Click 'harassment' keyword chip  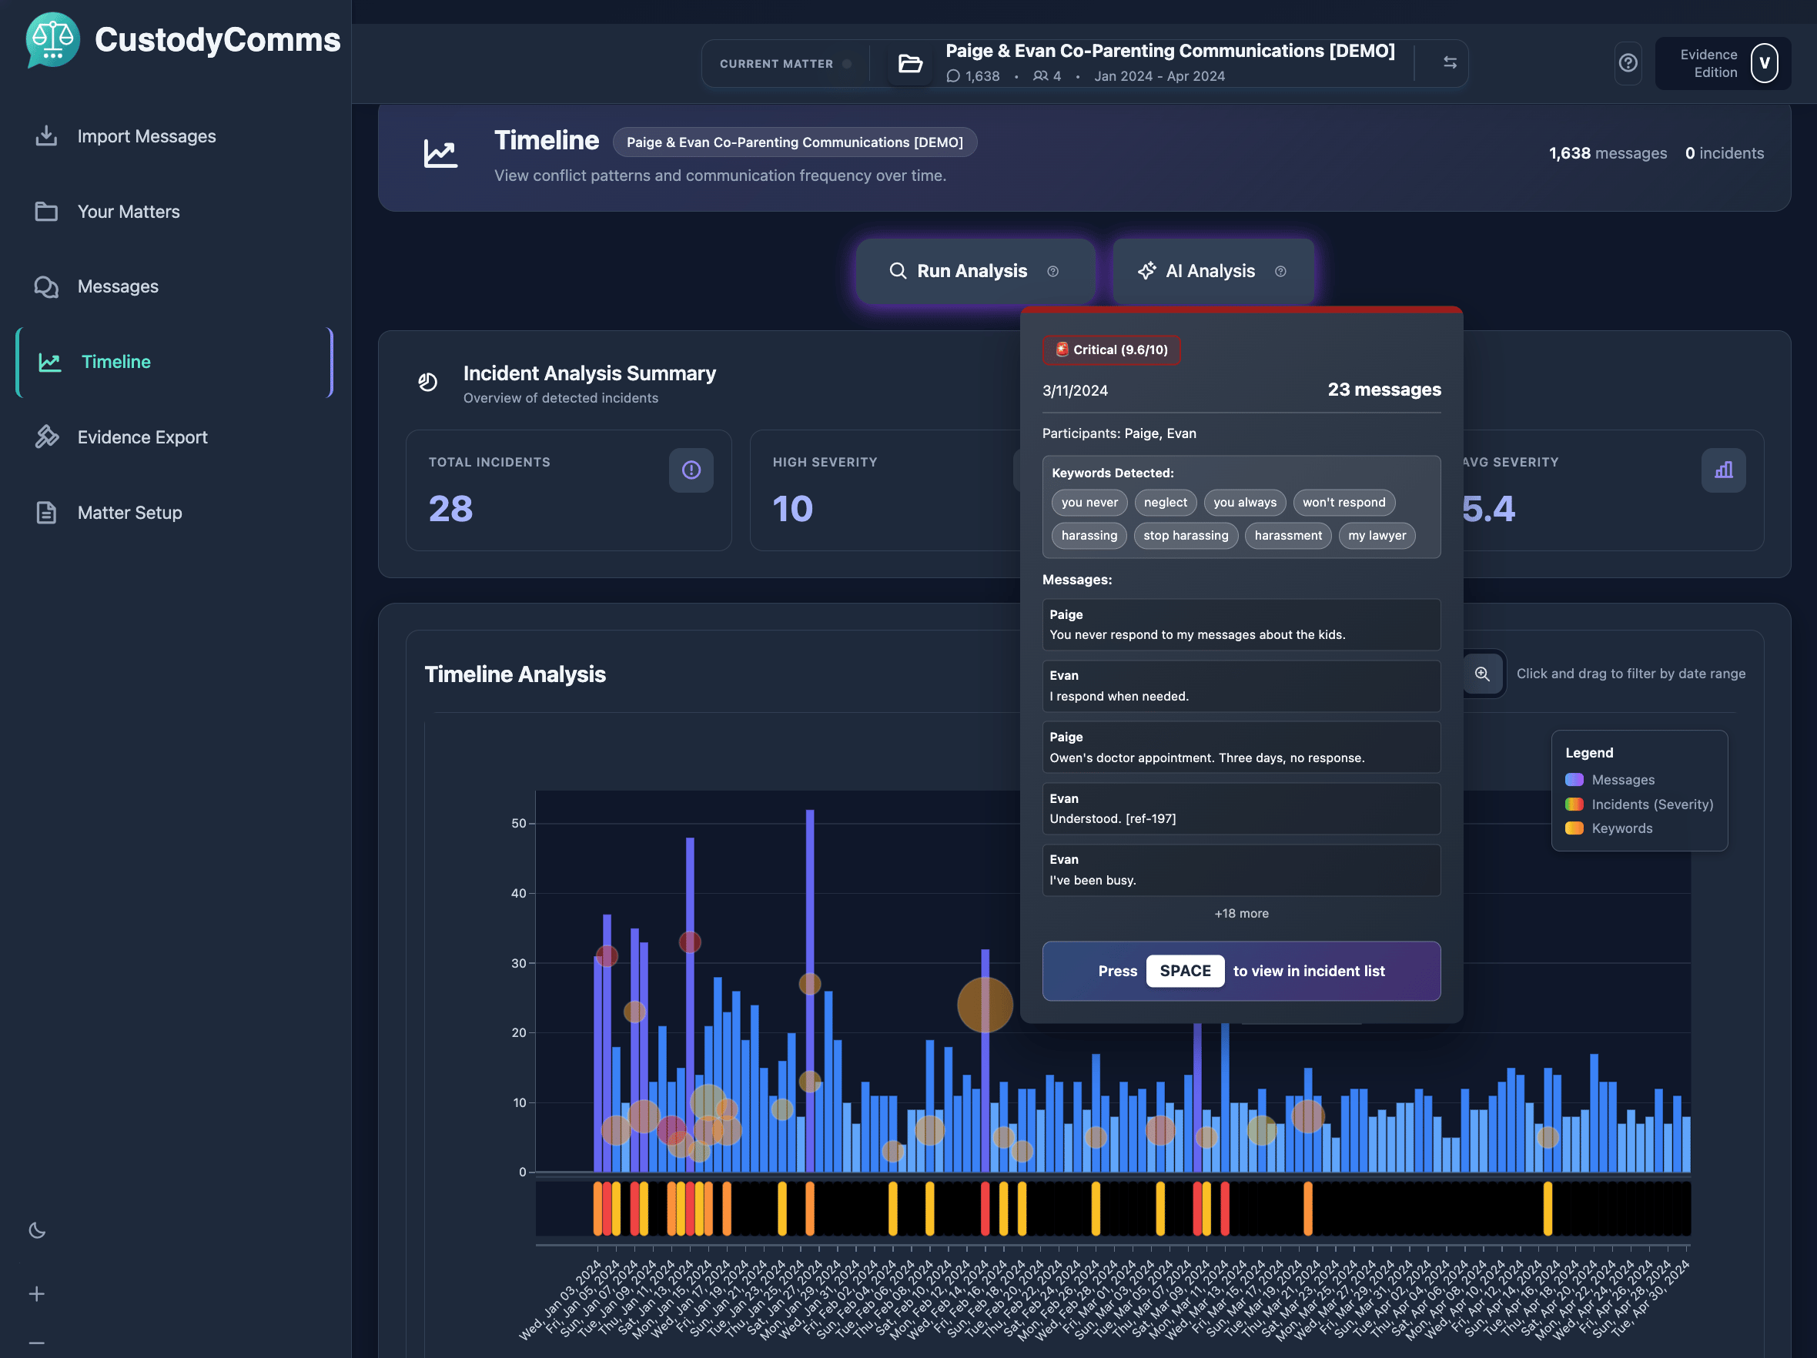coord(1288,536)
